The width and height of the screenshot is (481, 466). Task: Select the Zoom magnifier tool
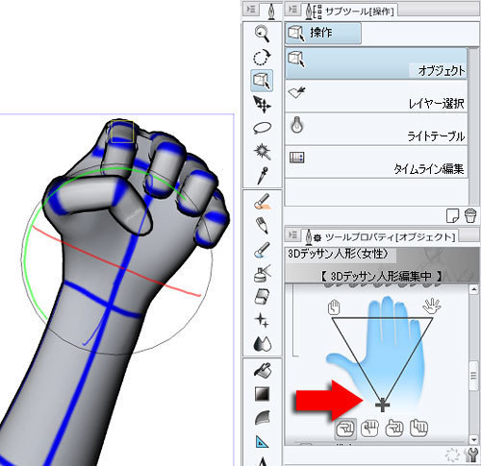(x=262, y=34)
